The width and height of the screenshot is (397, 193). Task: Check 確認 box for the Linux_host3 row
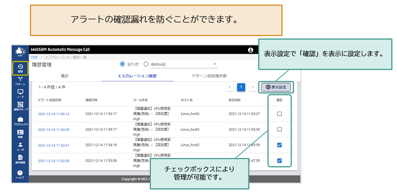[x=279, y=130]
